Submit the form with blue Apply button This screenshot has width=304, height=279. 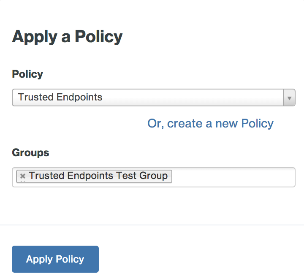coord(55,259)
